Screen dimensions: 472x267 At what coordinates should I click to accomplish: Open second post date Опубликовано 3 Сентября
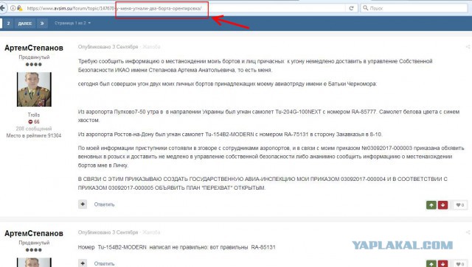(x=108, y=232)
